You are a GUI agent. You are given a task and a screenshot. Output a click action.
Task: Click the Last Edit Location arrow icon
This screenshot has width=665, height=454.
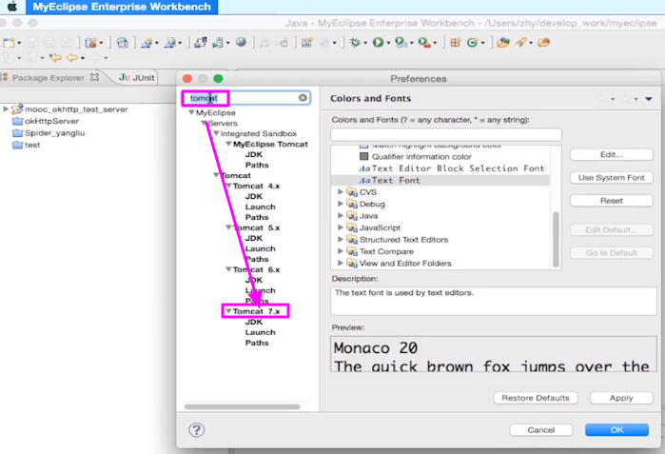tap(55, 57)
